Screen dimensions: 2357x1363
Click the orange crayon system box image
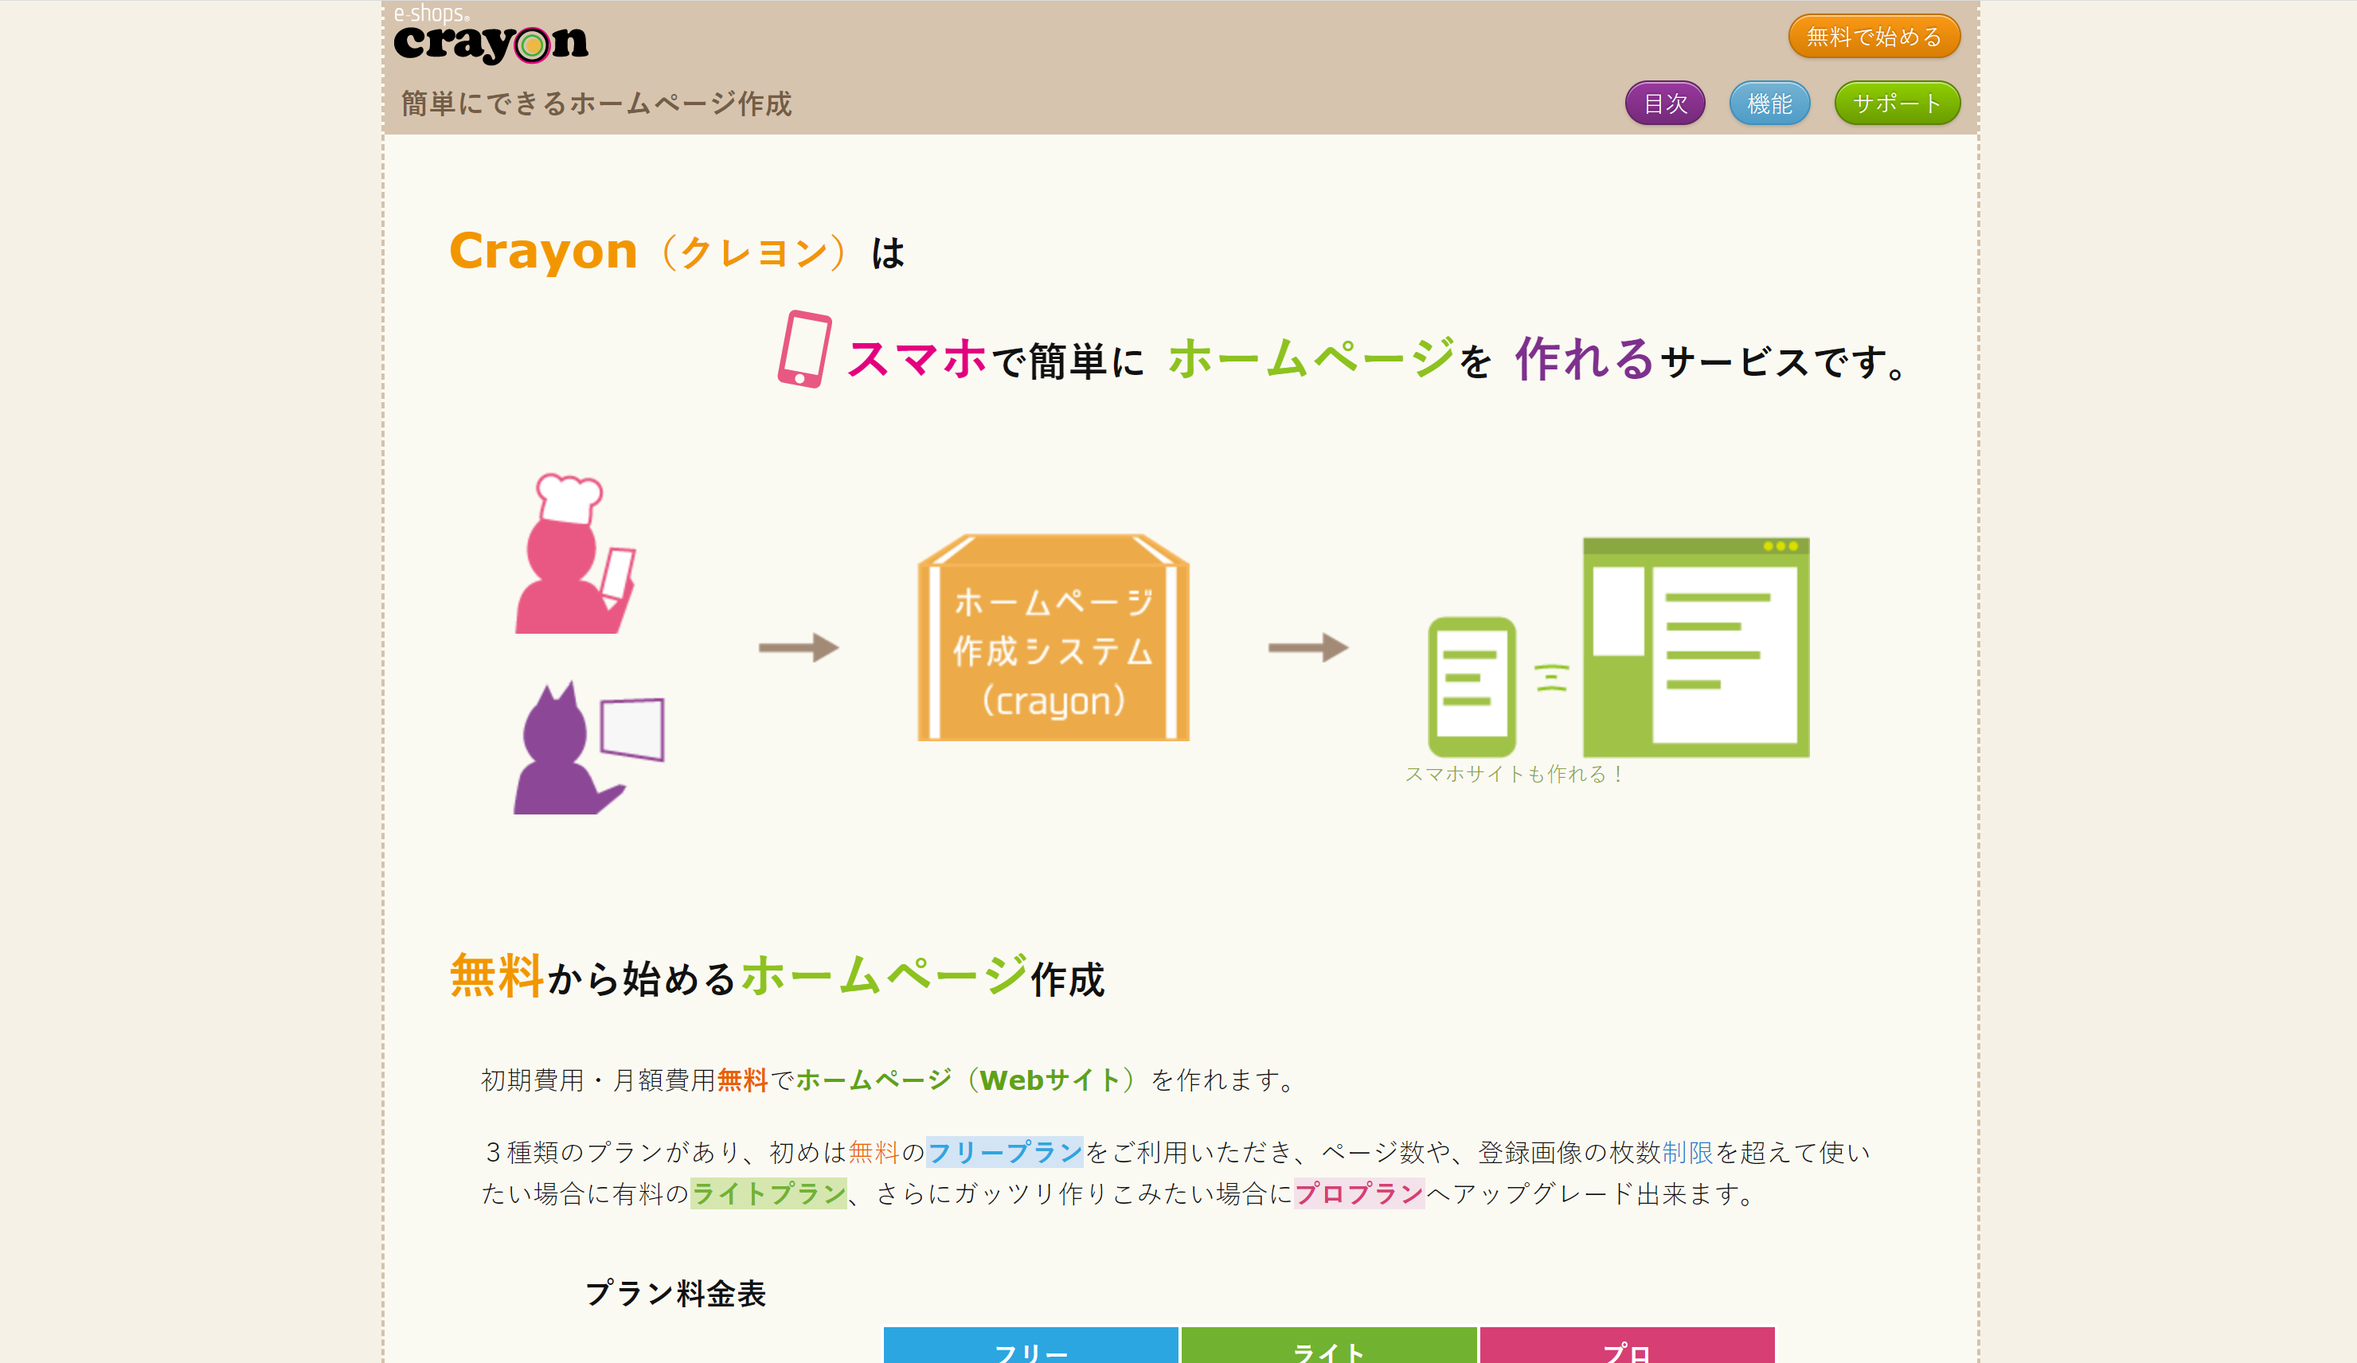pos(1053,639)
